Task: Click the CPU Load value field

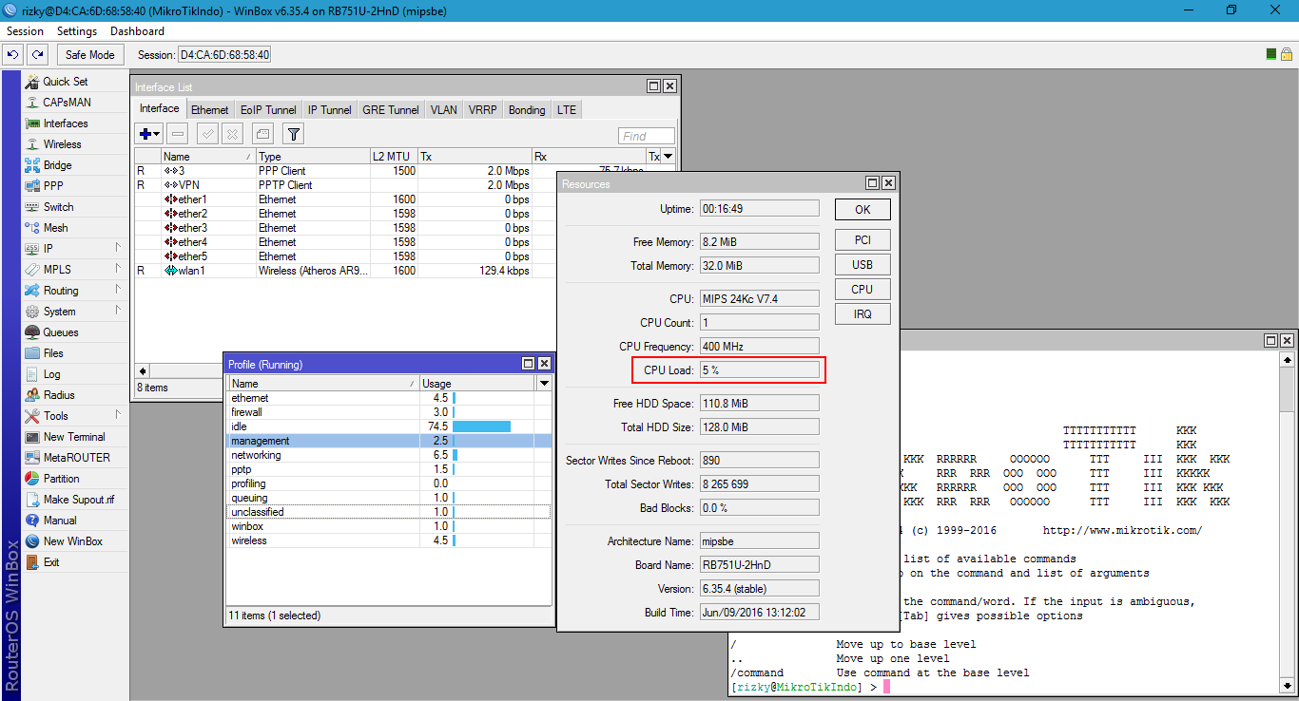Action: [x=759, y=370]
